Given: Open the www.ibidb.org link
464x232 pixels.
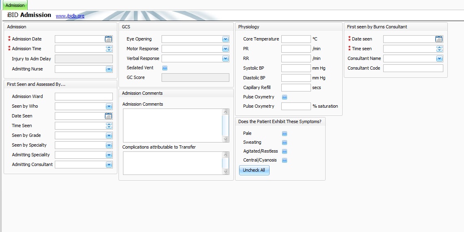Looking at the screenshot, I should [70, 16].
